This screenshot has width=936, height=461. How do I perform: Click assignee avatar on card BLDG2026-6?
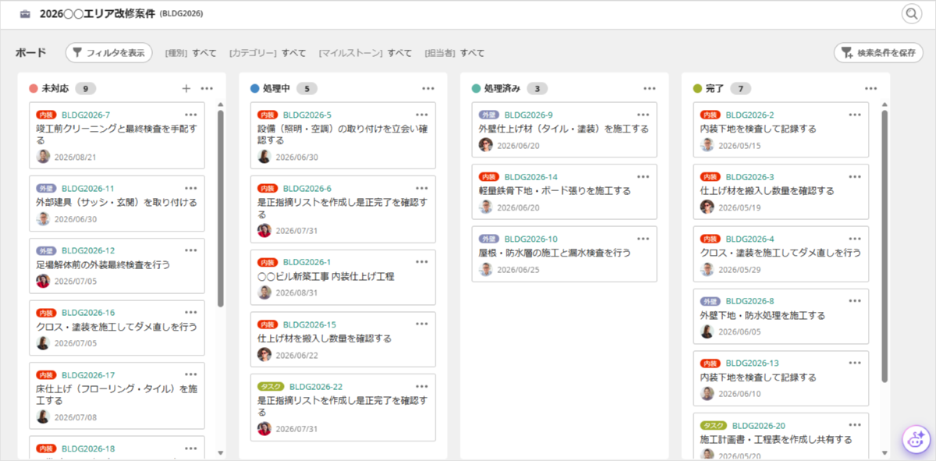coord(264,230)
